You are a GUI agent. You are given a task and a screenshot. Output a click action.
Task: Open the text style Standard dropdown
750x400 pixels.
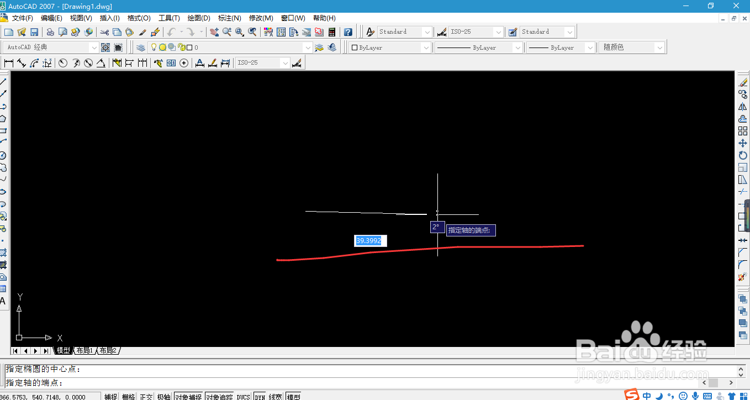click(x=427, y=32)
